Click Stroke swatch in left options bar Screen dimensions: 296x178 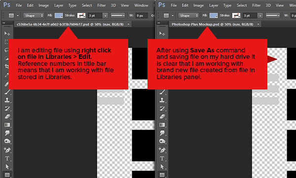(x=81, y=15)
